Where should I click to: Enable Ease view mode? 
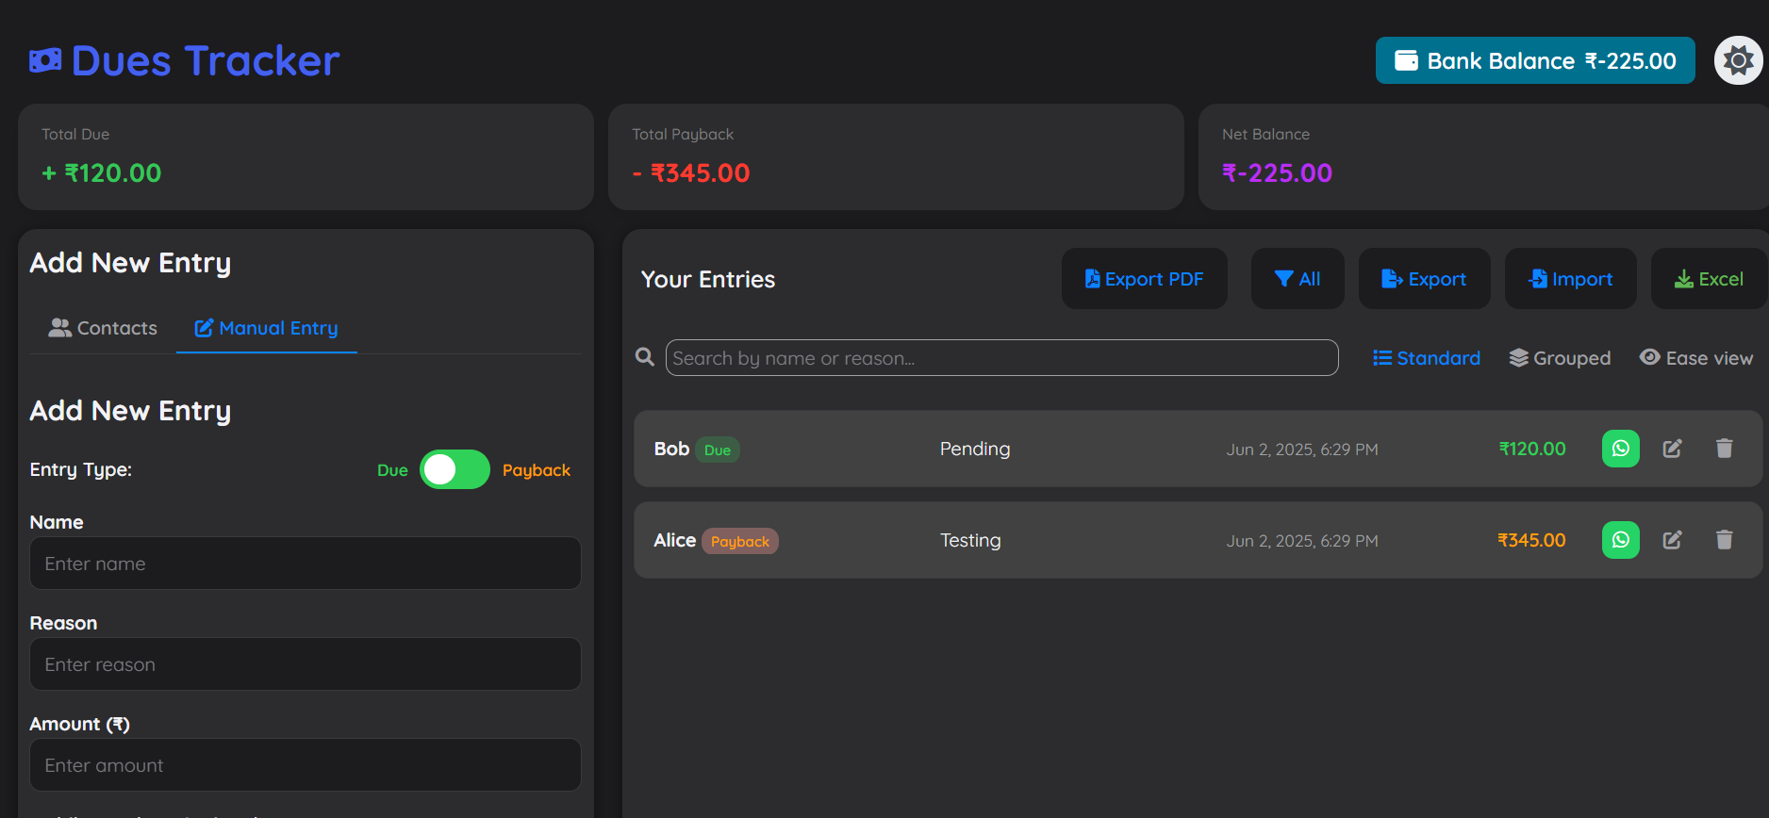pos(1695,358)
